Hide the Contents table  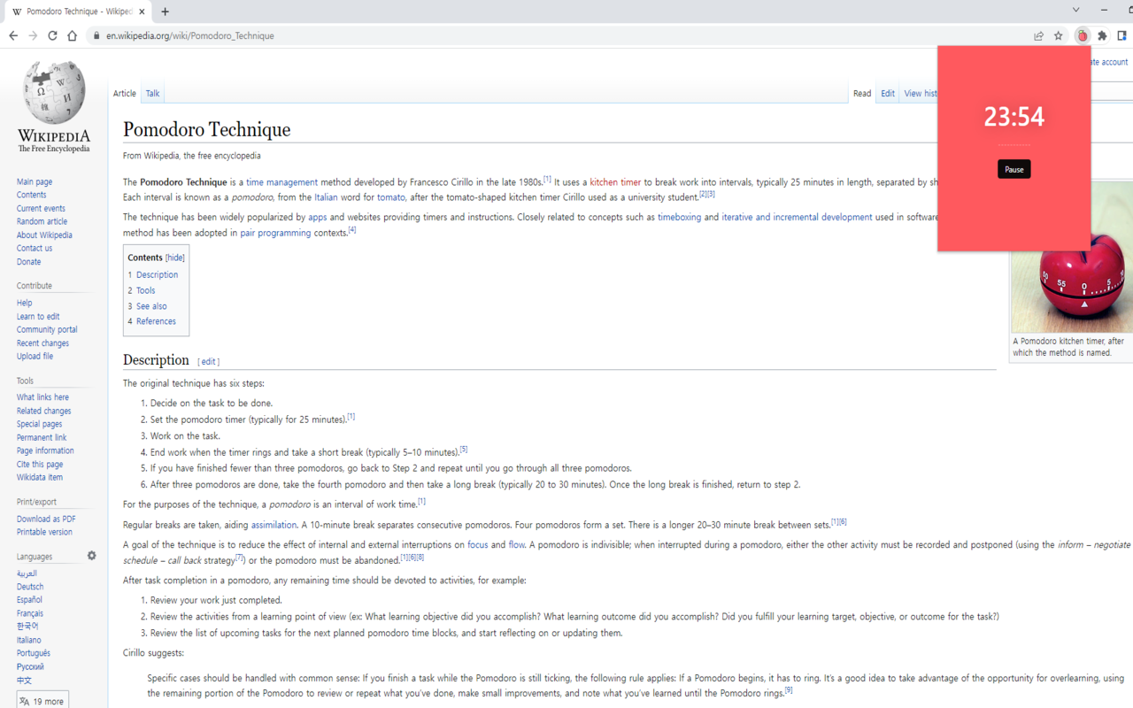click(175, 258)
